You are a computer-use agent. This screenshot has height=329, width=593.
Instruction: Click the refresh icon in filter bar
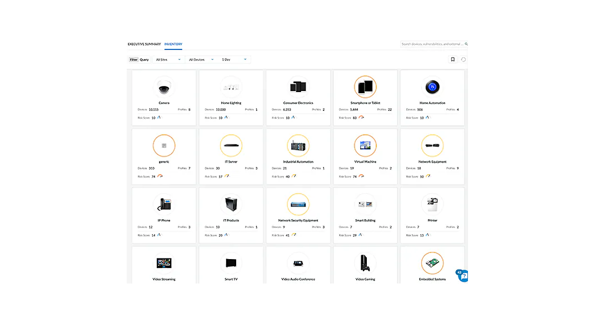[464, 59]
